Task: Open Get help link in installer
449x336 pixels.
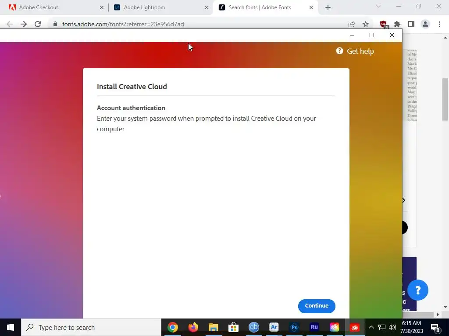Action: 355,51
